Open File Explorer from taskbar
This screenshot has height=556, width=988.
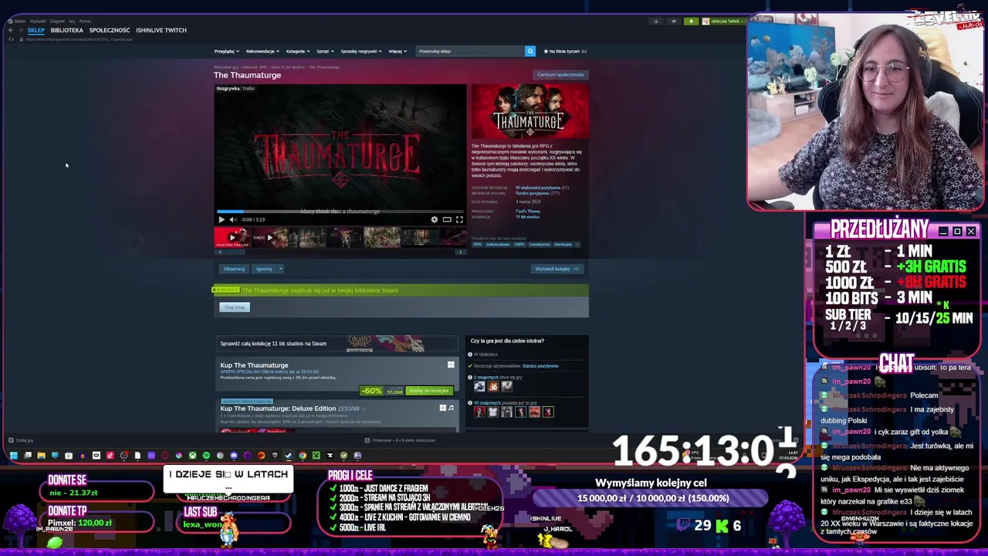(42, 456)
